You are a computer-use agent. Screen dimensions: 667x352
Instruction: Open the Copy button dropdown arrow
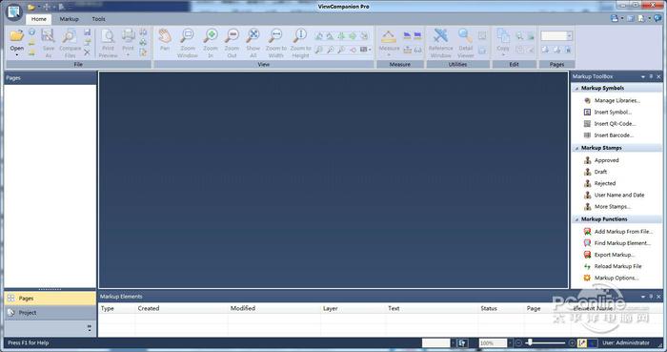[x=503, y=55]
